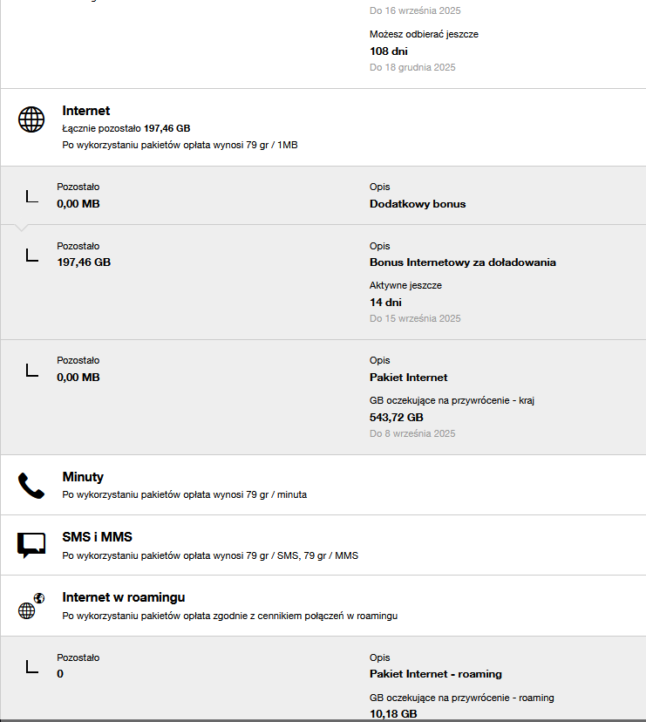Click the SMS i MMS message bubble icon

31,545
